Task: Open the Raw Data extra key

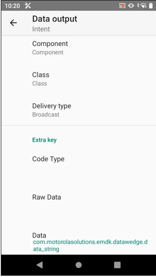Action: (78, 197)
